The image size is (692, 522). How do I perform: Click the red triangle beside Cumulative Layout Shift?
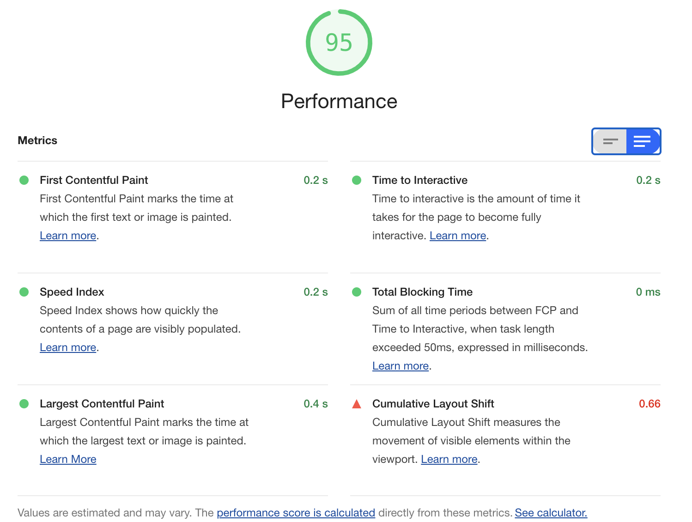tap(357, 404)
